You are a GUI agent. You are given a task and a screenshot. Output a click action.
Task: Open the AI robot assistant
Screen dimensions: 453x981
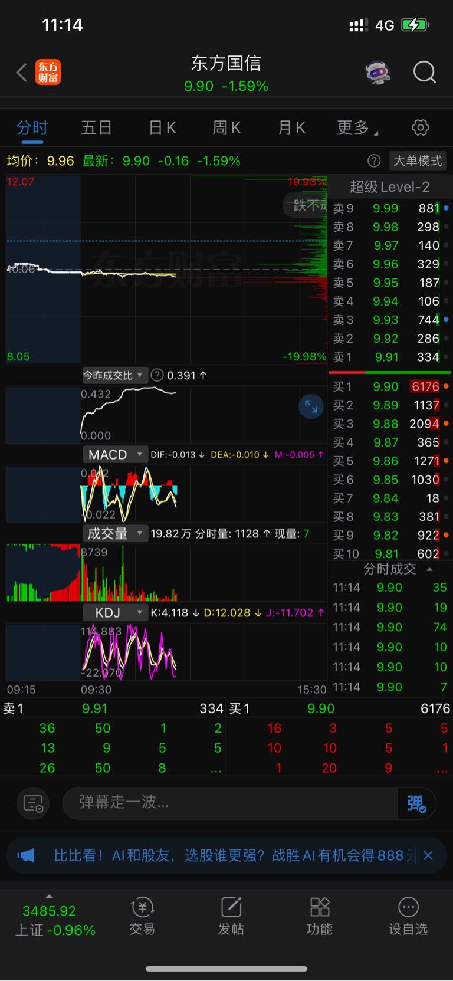point(377,73)
